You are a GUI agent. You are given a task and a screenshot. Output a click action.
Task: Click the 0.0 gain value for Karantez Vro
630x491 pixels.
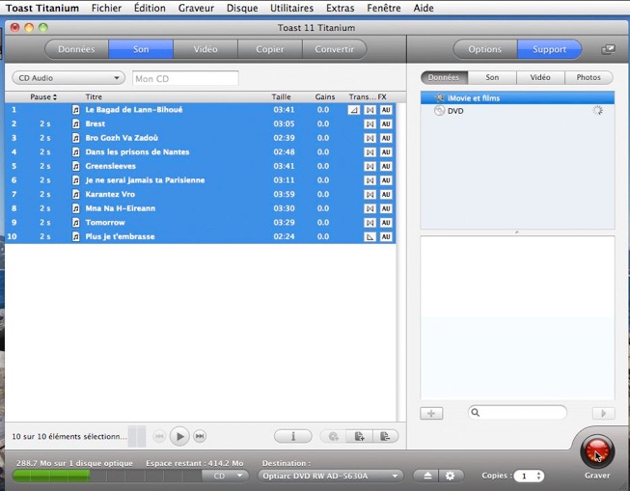click(323, 194)
